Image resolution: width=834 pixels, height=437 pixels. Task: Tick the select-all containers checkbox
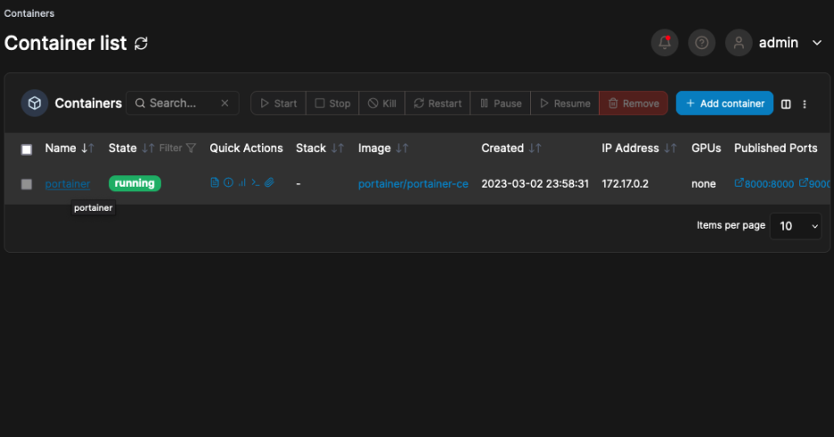pos(27,150)
